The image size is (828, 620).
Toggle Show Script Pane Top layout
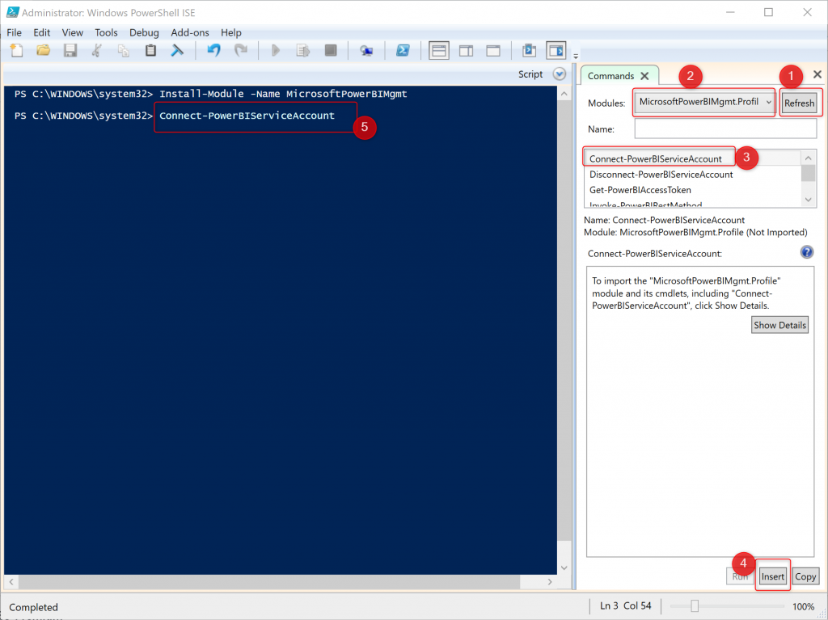click(x=438, y=50)
